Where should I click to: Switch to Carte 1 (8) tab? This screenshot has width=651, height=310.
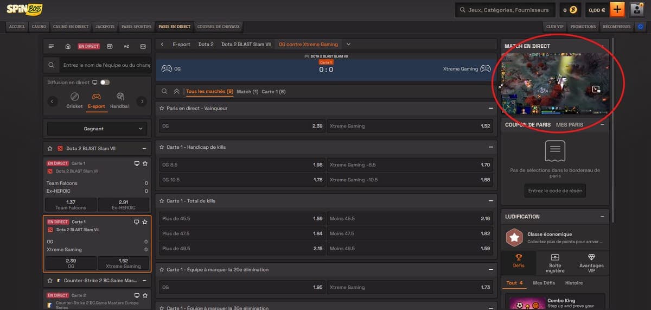(x=273, y=91)
